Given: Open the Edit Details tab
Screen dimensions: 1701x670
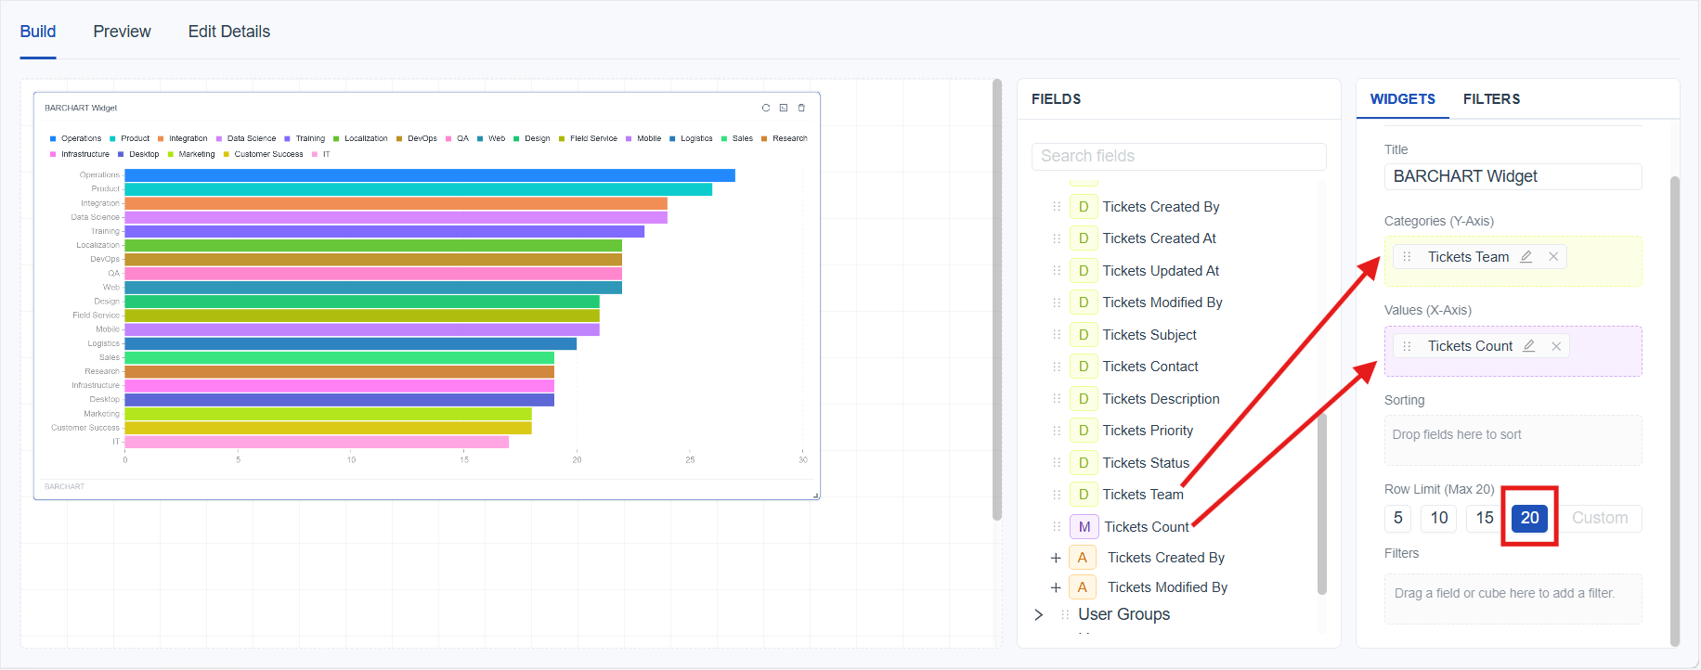Looking at the screenshot, I should point(229,32).
